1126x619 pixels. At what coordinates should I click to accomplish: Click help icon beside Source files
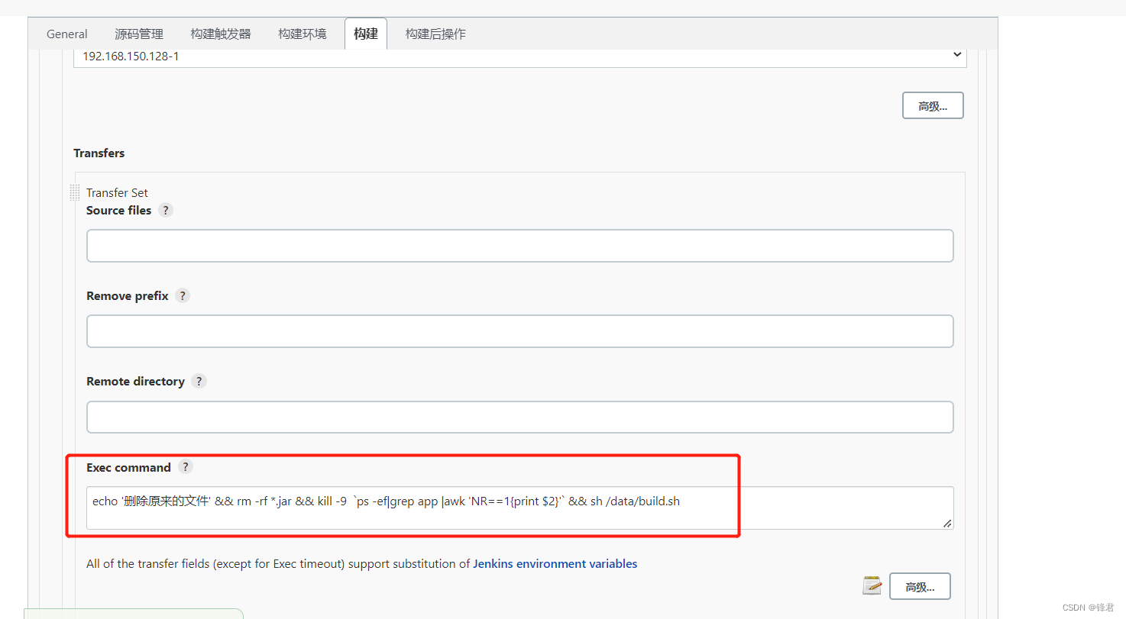coord(166,210)
